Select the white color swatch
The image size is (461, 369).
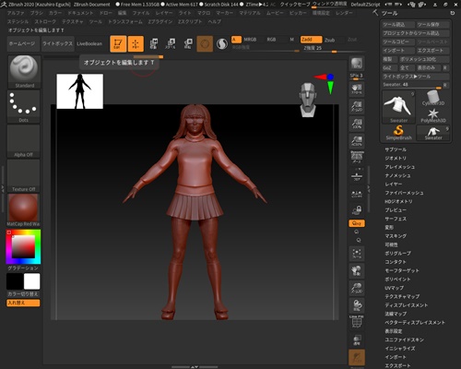click(31, 281)
